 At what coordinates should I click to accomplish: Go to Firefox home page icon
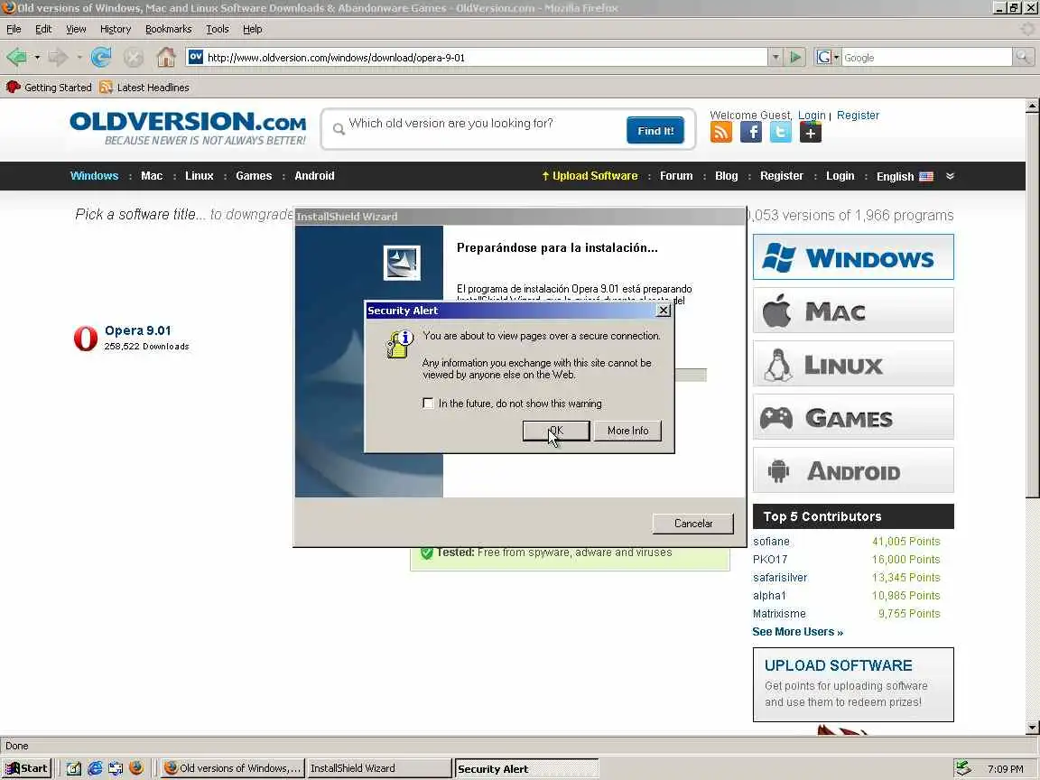pos(166,57)
